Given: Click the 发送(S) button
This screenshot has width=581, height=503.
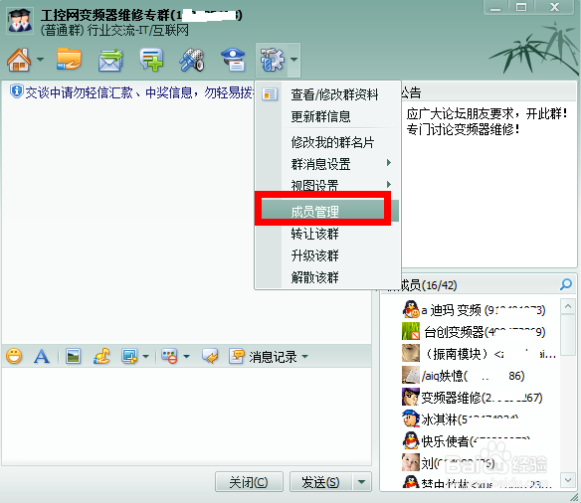Looking at the screenshot, I should point(321,482).
